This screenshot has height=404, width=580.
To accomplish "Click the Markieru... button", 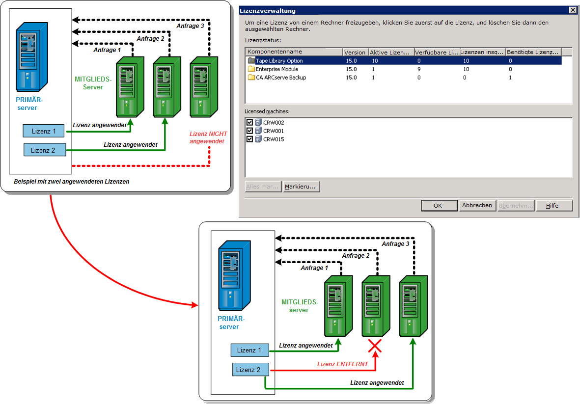I will pyautogui.click(x=301, y=187).
